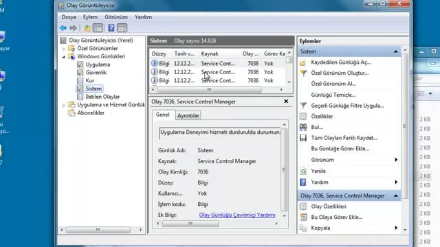440x247 pixels.
Task: Toggle the action pane toolbar icon
Action: tap(122, 27)
